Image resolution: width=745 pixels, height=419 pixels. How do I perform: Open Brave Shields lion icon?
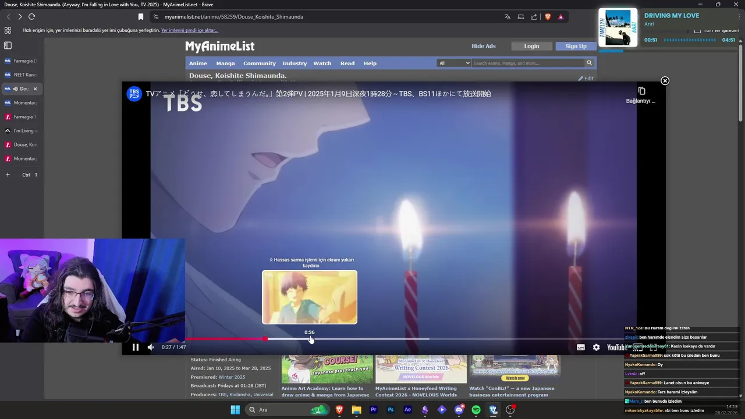pos(548,17)
